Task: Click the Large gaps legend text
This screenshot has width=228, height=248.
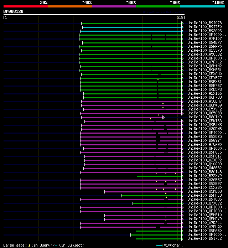Action: coord(44,245)
